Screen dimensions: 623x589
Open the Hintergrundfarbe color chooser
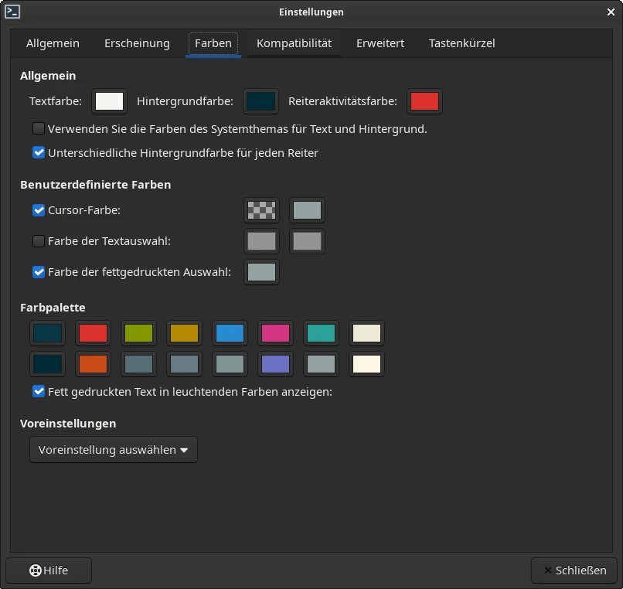(x=260, y=101)
